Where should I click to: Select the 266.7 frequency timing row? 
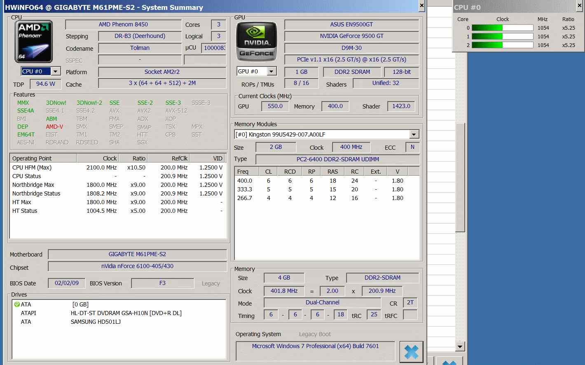coord(327,198)
